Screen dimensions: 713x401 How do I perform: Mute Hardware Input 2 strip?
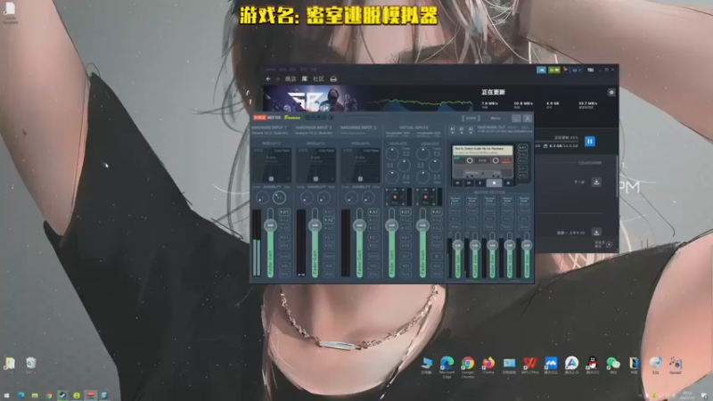[328, 274]
